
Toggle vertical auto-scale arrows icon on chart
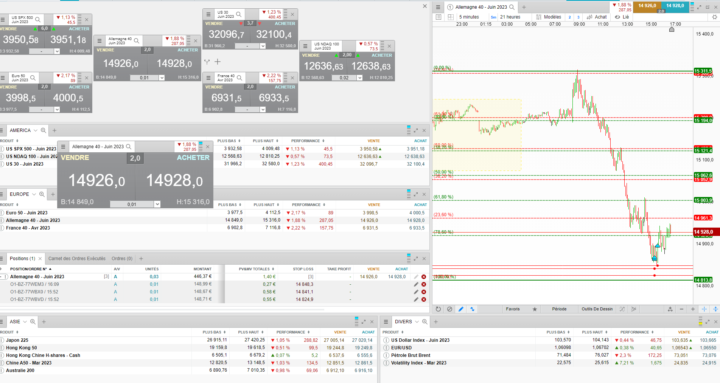715,309
